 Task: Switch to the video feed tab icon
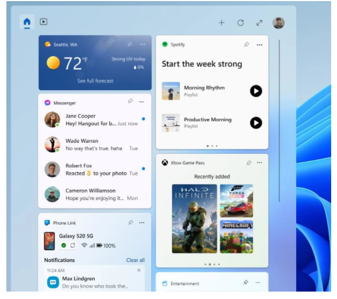tap(44, 22)
